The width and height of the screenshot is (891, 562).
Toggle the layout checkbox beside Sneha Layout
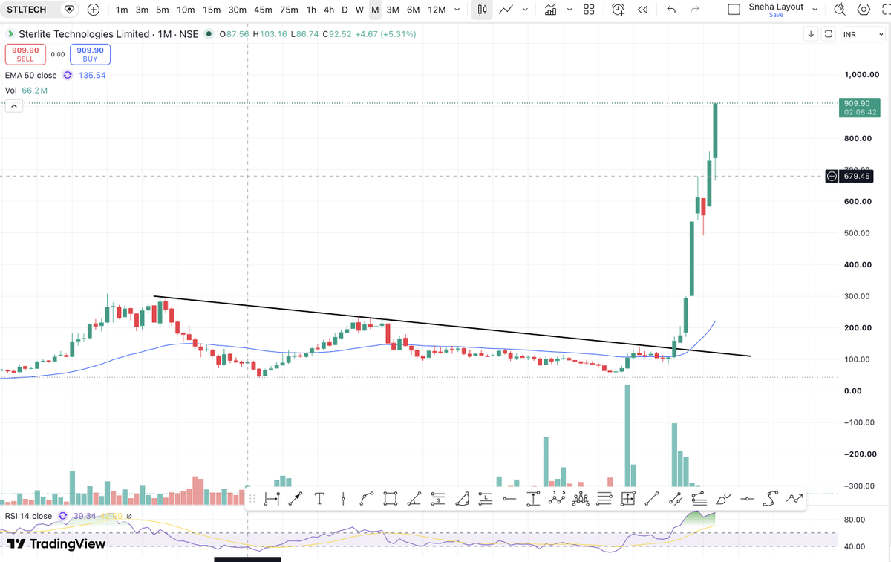(x=734, y=10)
